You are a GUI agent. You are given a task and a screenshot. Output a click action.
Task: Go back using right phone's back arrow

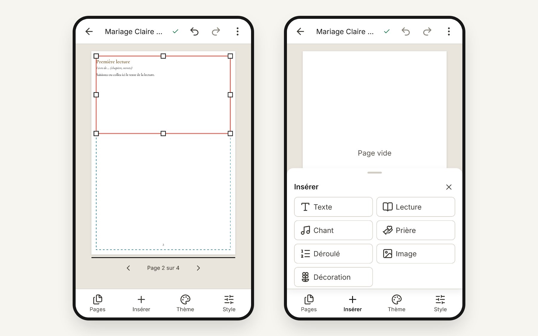point(300,31)
